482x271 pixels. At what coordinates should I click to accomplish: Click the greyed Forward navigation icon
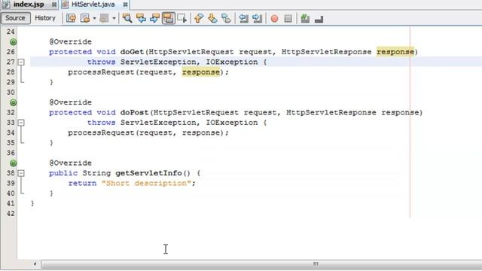click(104, 18)
